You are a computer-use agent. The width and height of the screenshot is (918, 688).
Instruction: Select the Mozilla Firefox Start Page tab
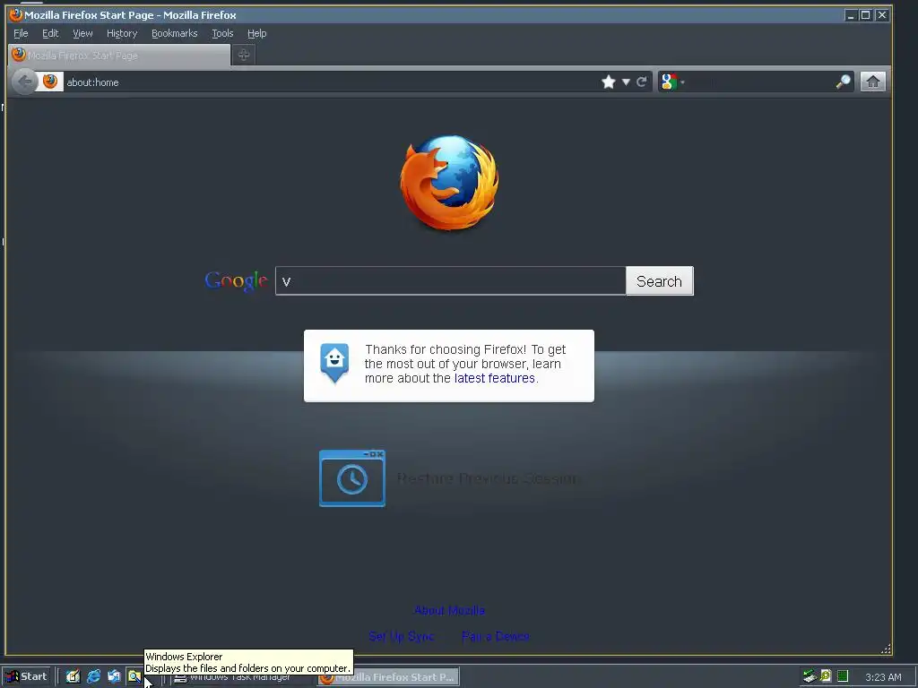click(x=119, y=55)
